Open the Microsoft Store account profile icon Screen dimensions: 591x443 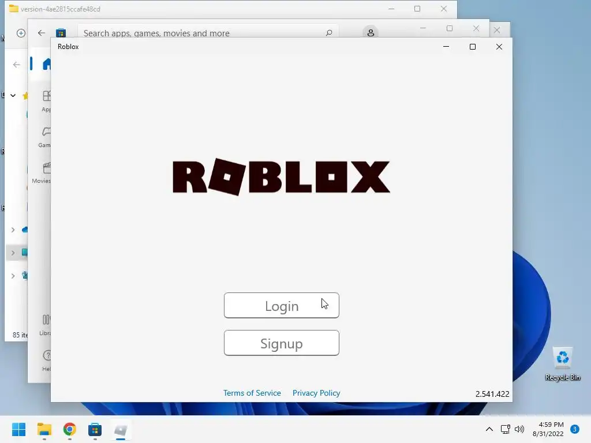pos(371,32)
